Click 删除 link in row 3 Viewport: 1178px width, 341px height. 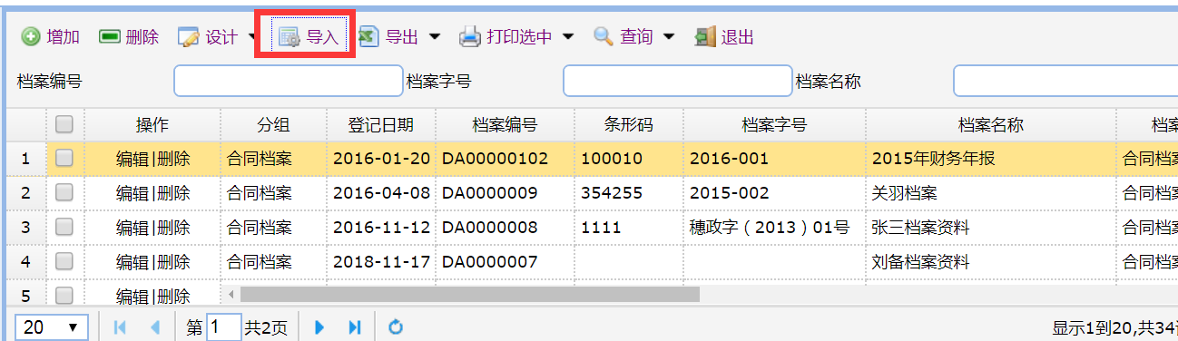tap(173, 228)
